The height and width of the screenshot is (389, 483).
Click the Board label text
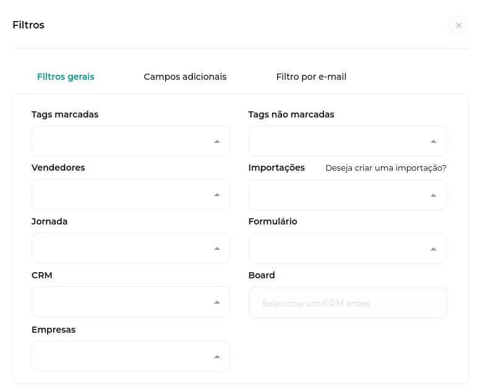coord(262,275)
